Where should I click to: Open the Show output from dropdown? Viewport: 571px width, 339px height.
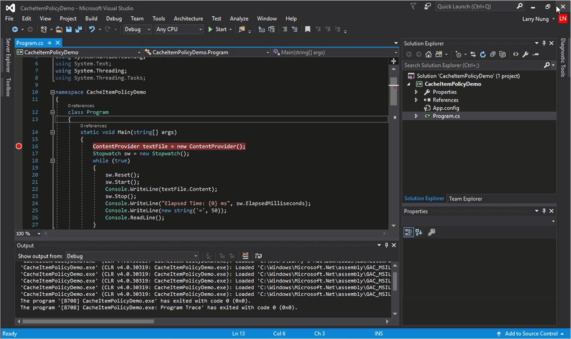132,256
